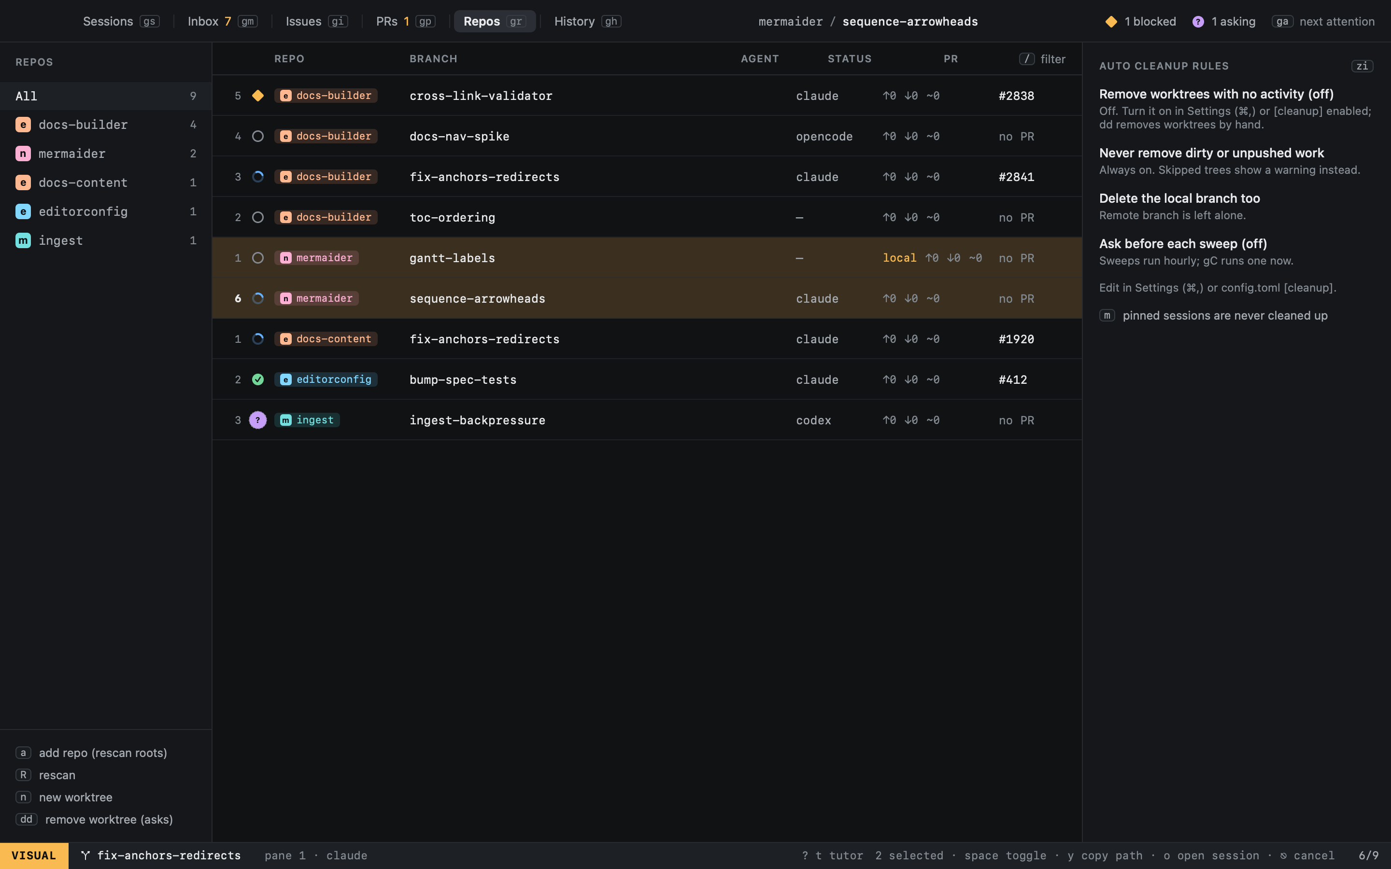Click new worktree action

point(64,798)
